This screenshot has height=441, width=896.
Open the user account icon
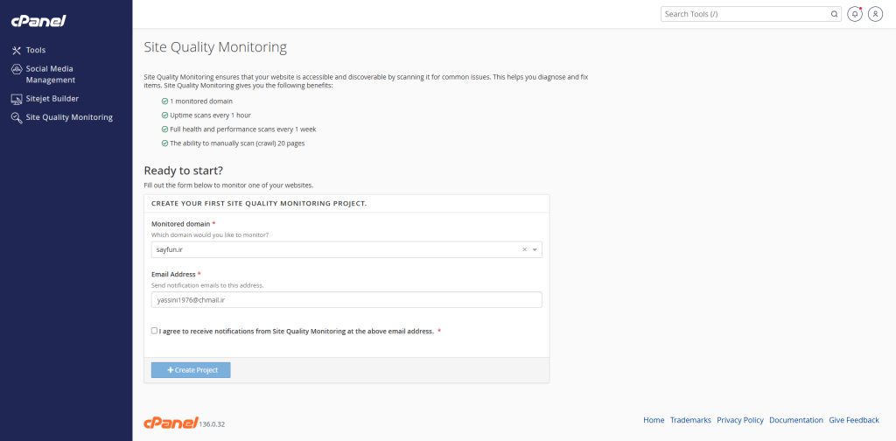[x=875, y=14]
